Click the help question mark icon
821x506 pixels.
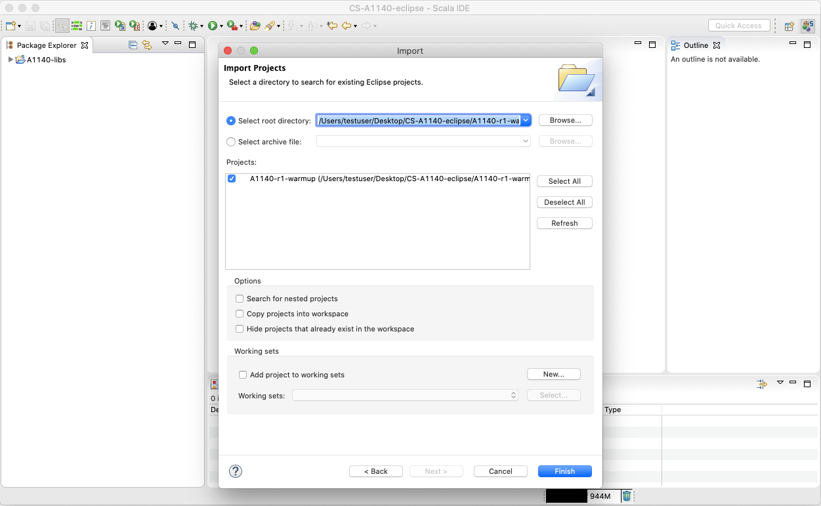[x=236, y=471]
